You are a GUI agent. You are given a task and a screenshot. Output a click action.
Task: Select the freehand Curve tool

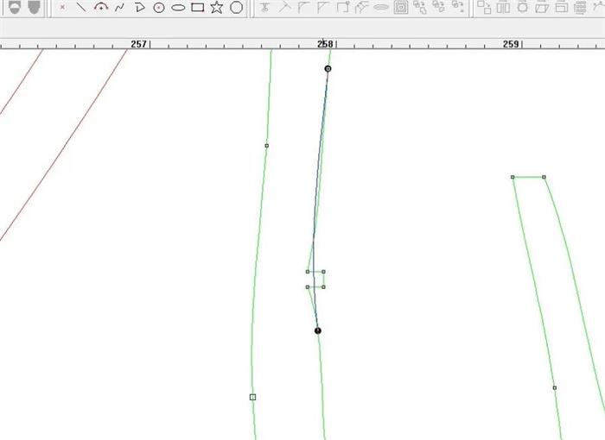tap(120, 7)
